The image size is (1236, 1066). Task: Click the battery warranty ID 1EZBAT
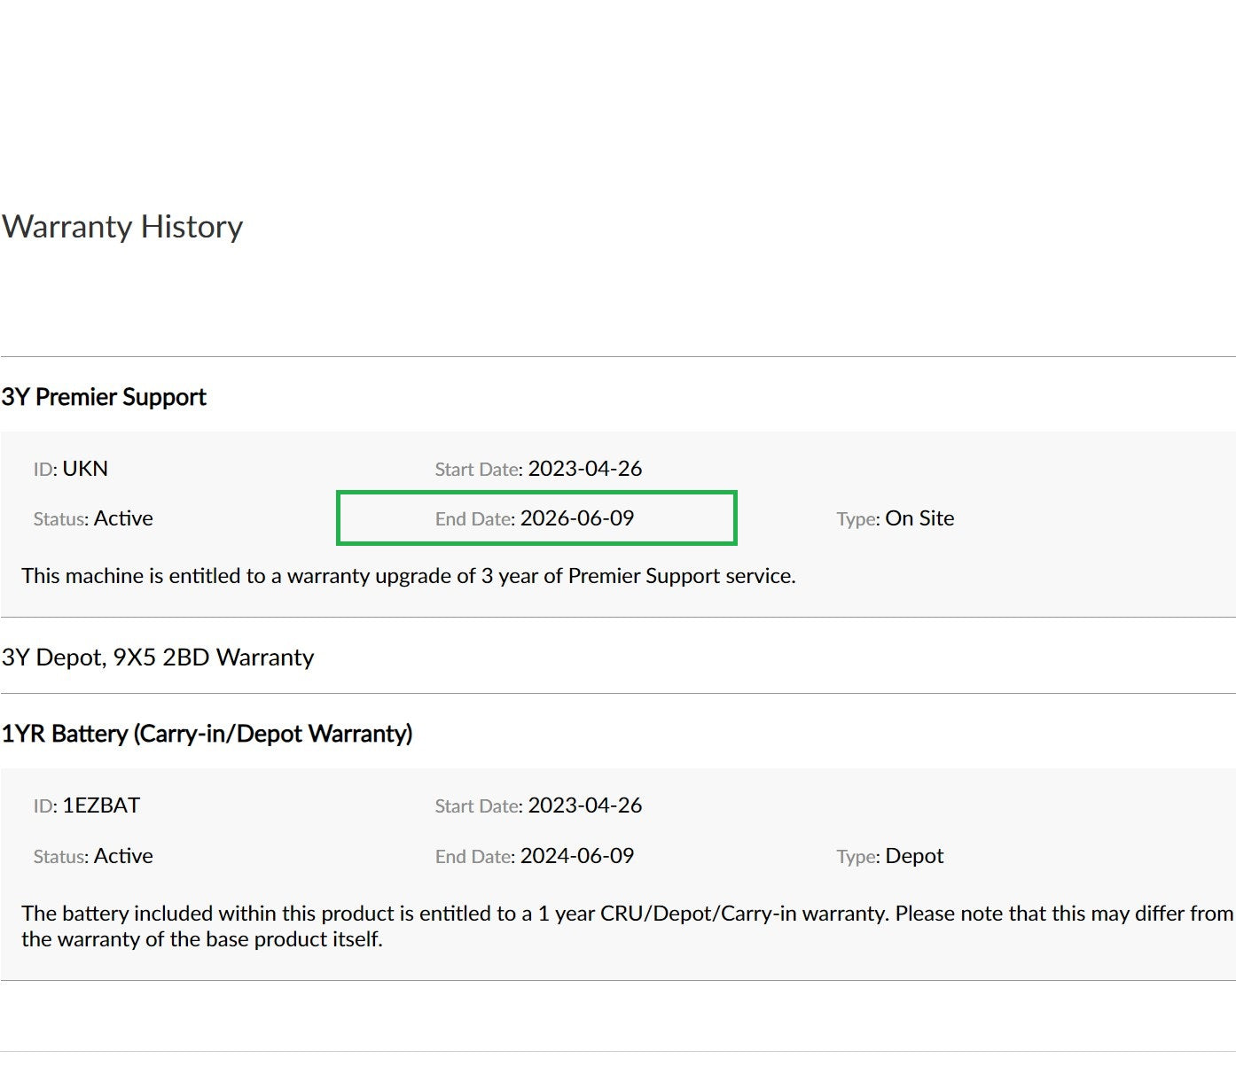pos(101,805)
